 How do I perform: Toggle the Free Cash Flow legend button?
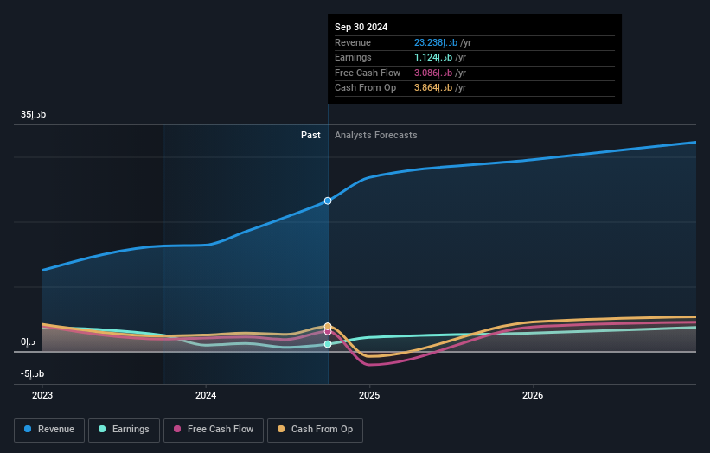click(x=214, y=430)
